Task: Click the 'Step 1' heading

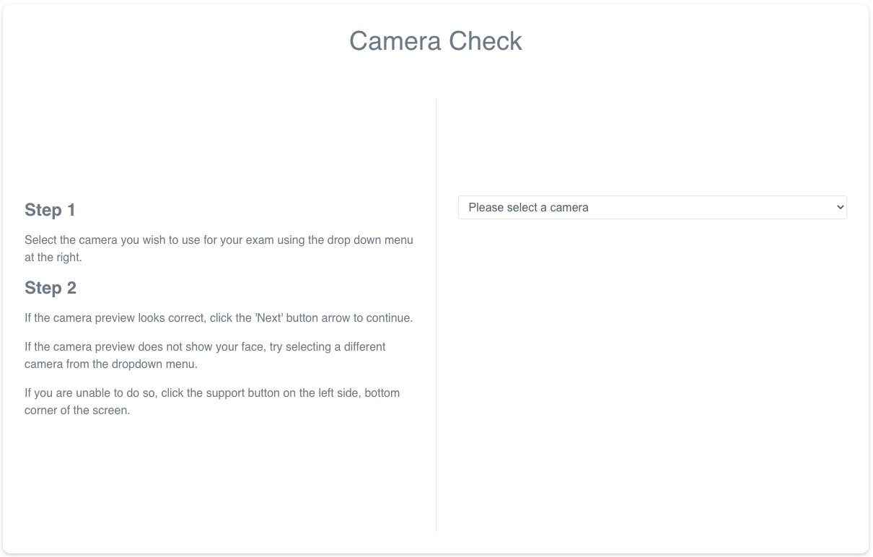Action: pos(50,210)
